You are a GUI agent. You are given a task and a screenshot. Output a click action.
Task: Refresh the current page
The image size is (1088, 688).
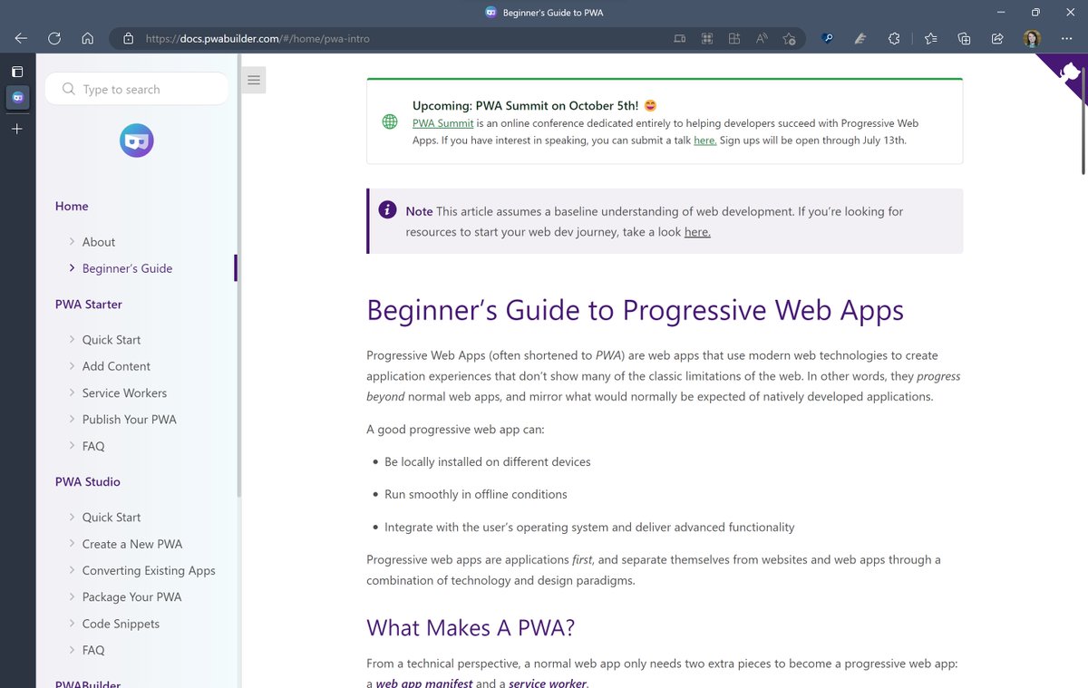pyautogui.click(x=54, y=39)
